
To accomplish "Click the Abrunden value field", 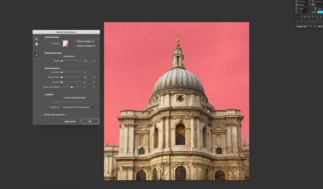I will pos(87,72).
